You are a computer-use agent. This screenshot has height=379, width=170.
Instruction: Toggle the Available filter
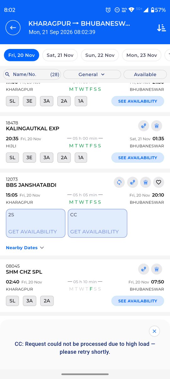[145, 75]
